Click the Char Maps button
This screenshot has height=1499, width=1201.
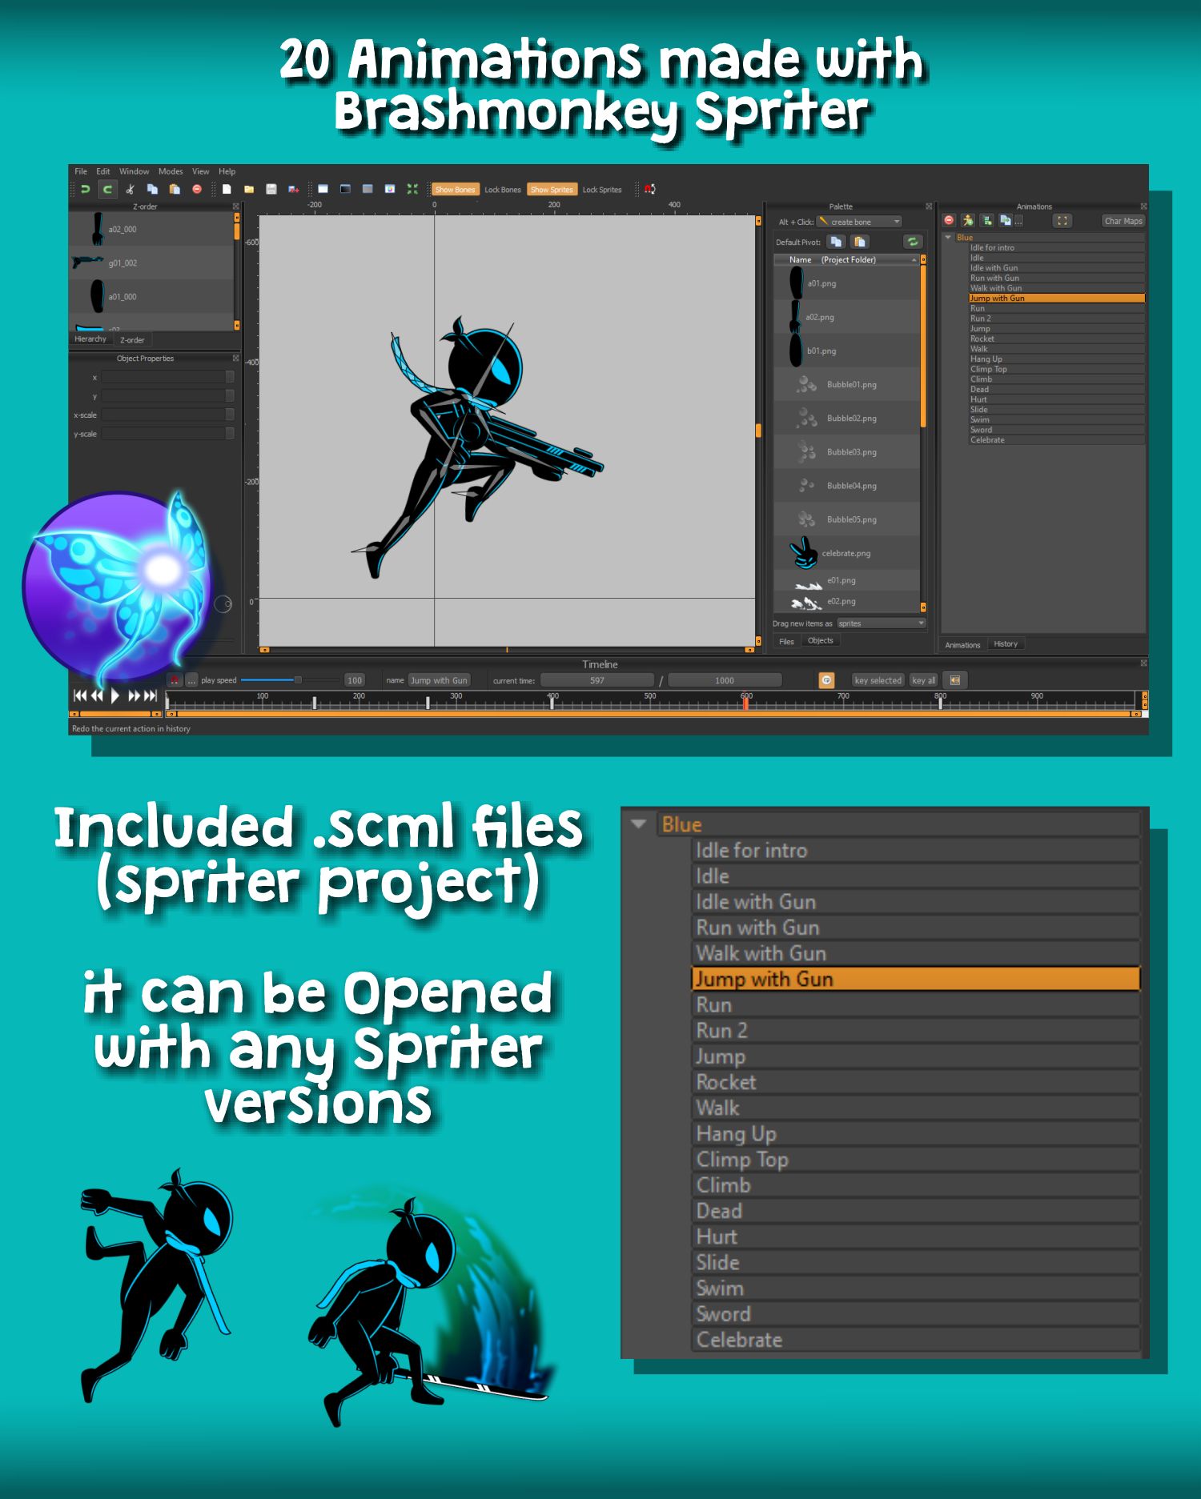coord(1123,221)
